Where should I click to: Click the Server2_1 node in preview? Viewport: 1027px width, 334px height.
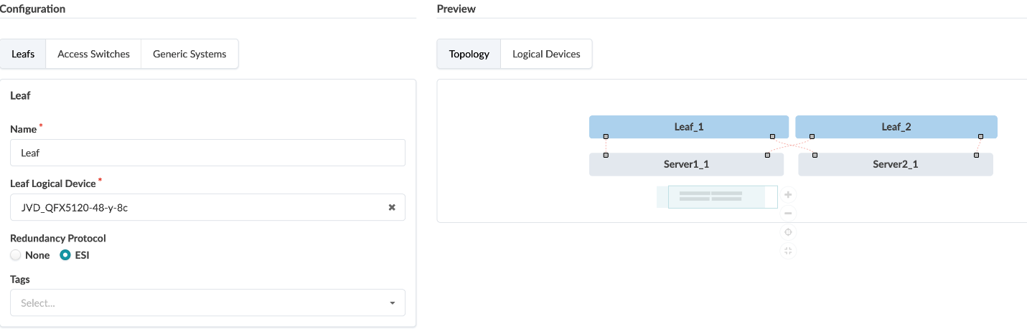pyautogui.click(x=895, y=164)
